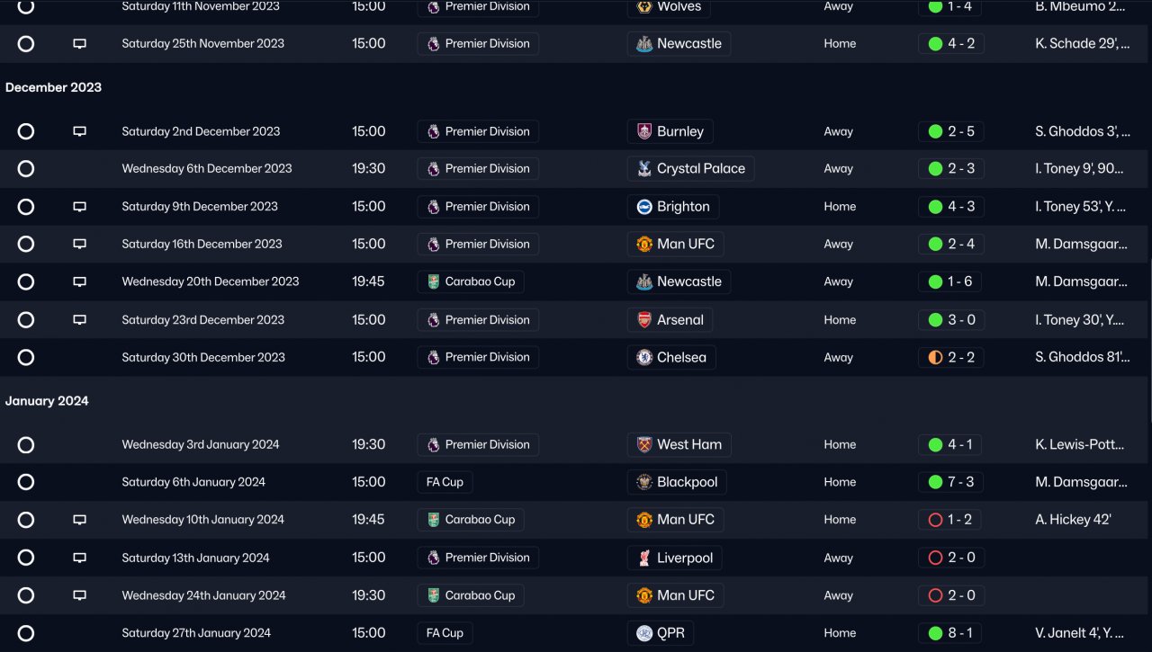
Task: Click the Arsenal club crest icon
Action: (644, 320)
